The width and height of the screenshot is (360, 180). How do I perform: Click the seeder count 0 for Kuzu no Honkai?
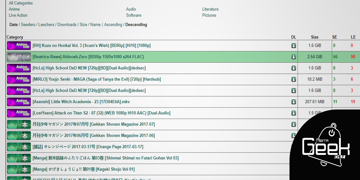click(334, 46)
